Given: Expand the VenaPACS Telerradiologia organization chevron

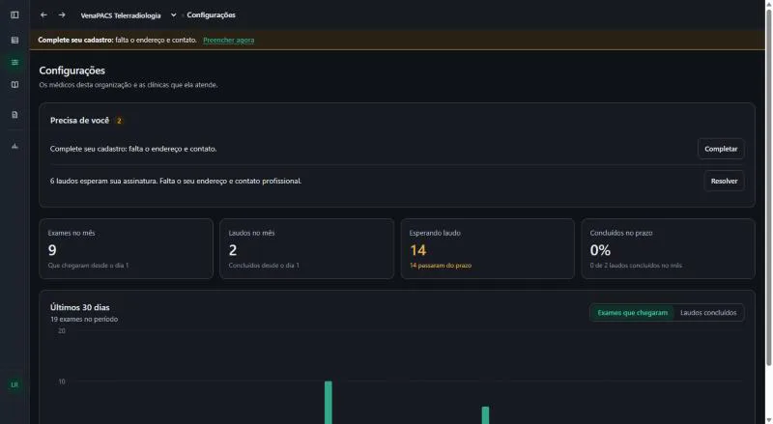Looking at the screenshot, I should pyautogui.click(x=174, y=14).
